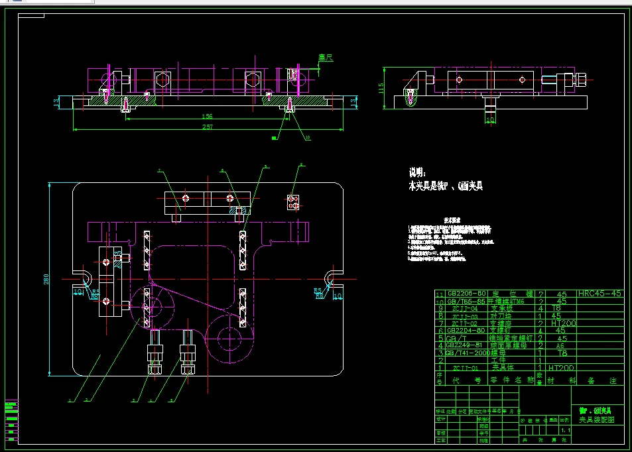The image size is (632, 452).
Task: Select the 257 dimension text
Action: click(207, 127)
